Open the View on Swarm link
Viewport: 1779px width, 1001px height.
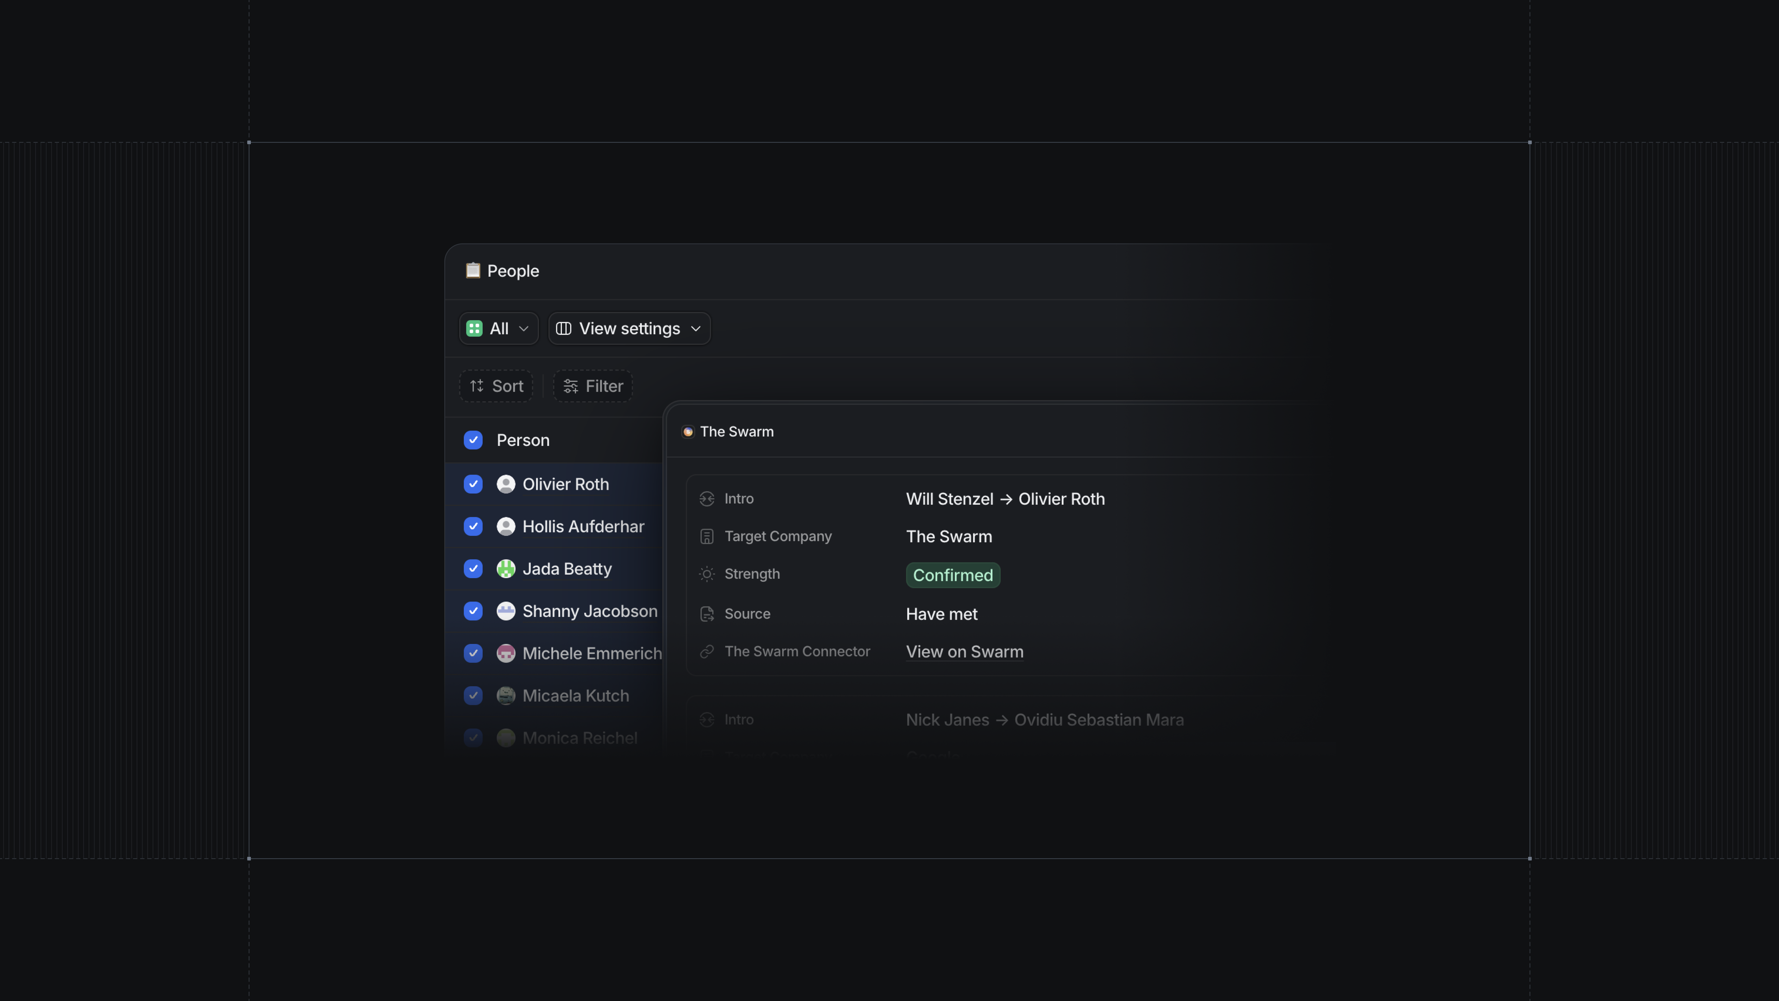pyautogui.click(x=964, y=652)
